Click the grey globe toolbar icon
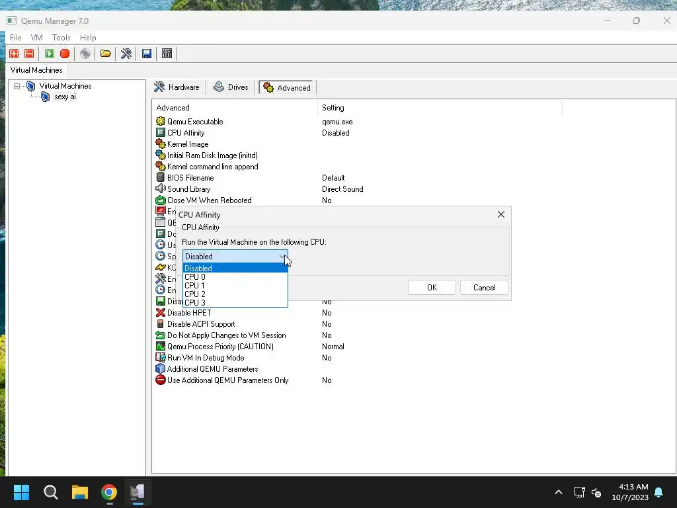 [x=85, y=54]
